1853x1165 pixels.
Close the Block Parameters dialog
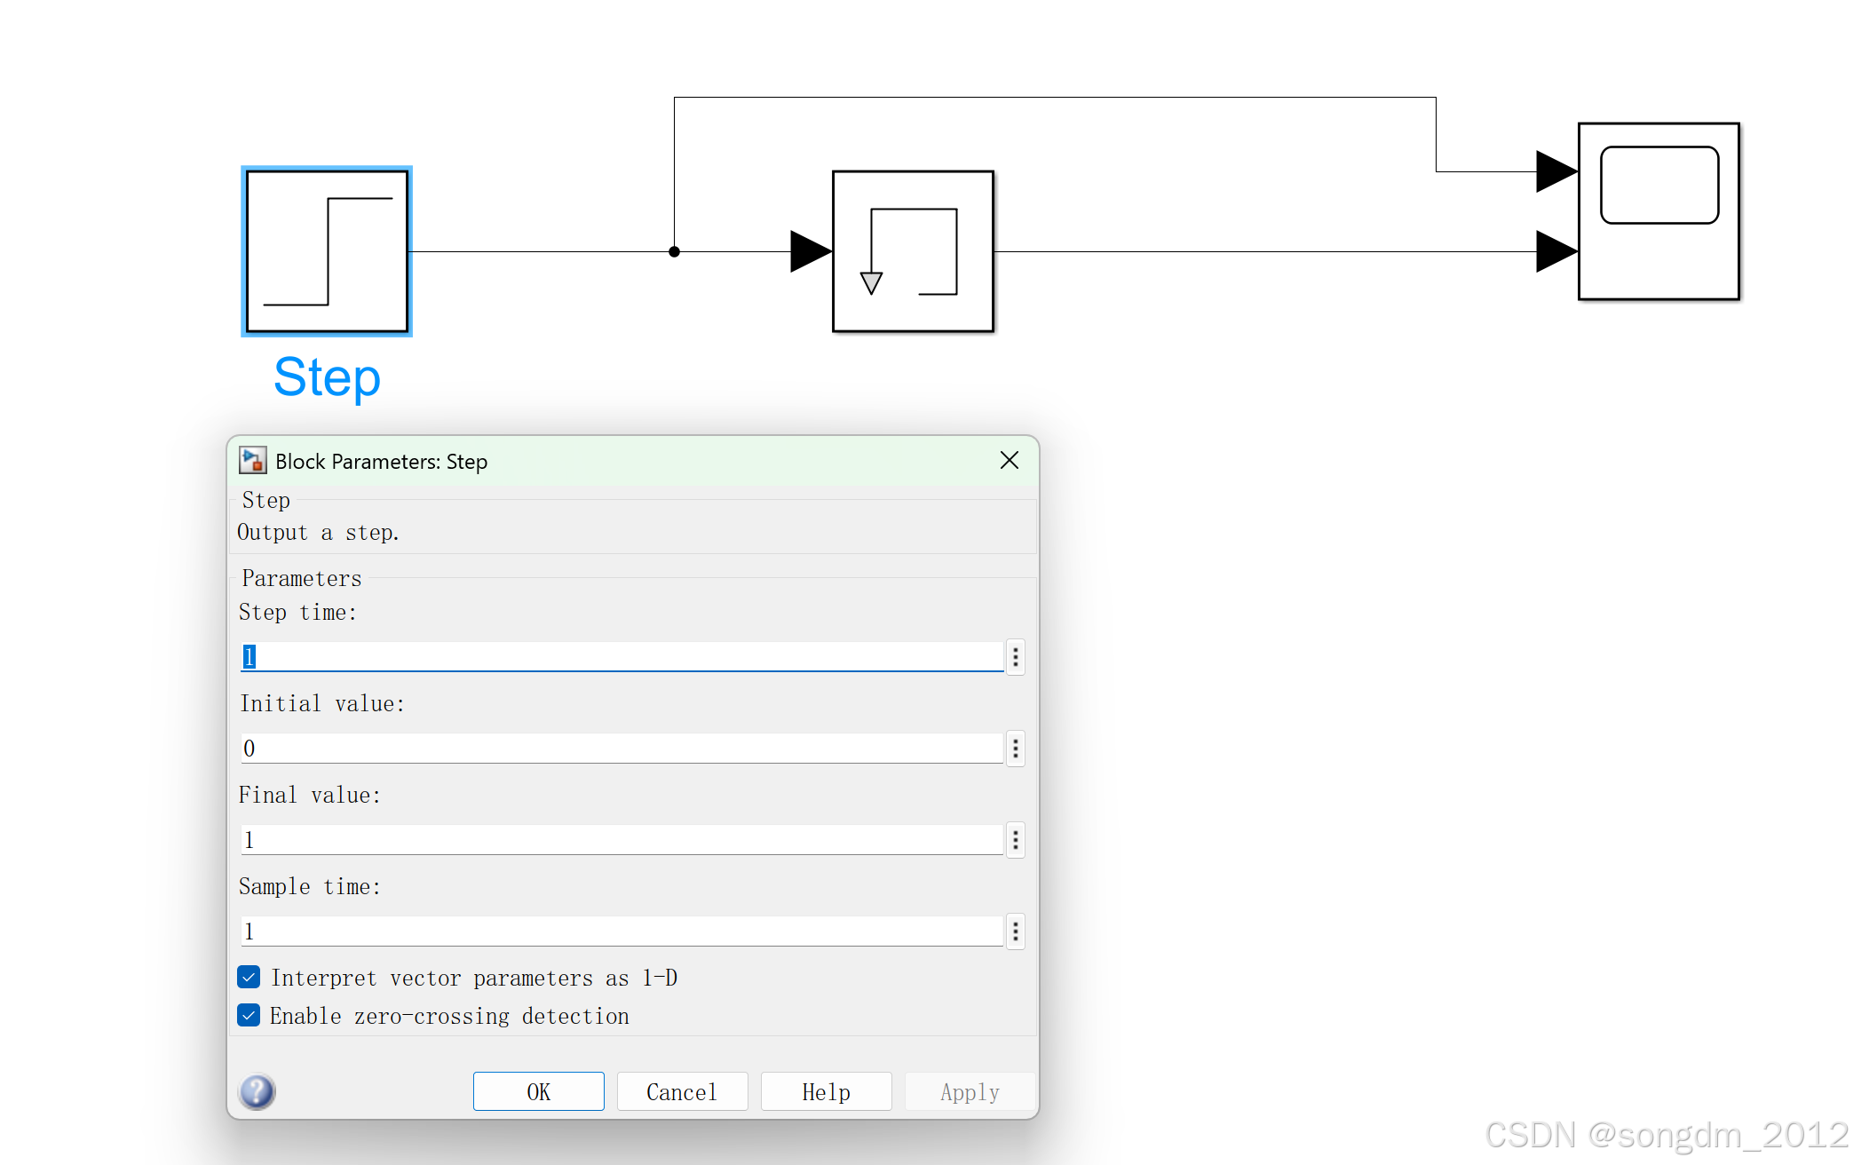(1010, 460)
